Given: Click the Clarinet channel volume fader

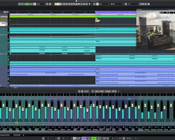Looking at the screenshot, I should [87, 110].
